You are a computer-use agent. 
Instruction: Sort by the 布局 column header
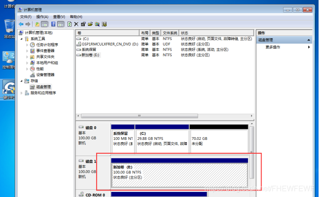(x=145, y=33)
